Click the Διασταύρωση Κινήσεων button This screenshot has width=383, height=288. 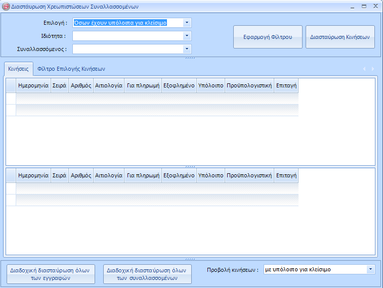340,37
